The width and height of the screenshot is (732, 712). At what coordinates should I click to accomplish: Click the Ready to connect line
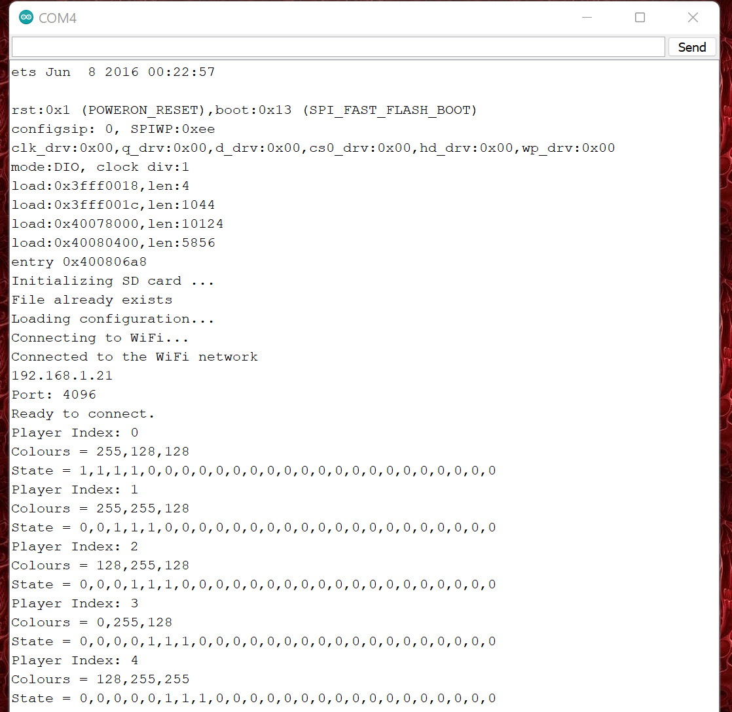(82, 413)
